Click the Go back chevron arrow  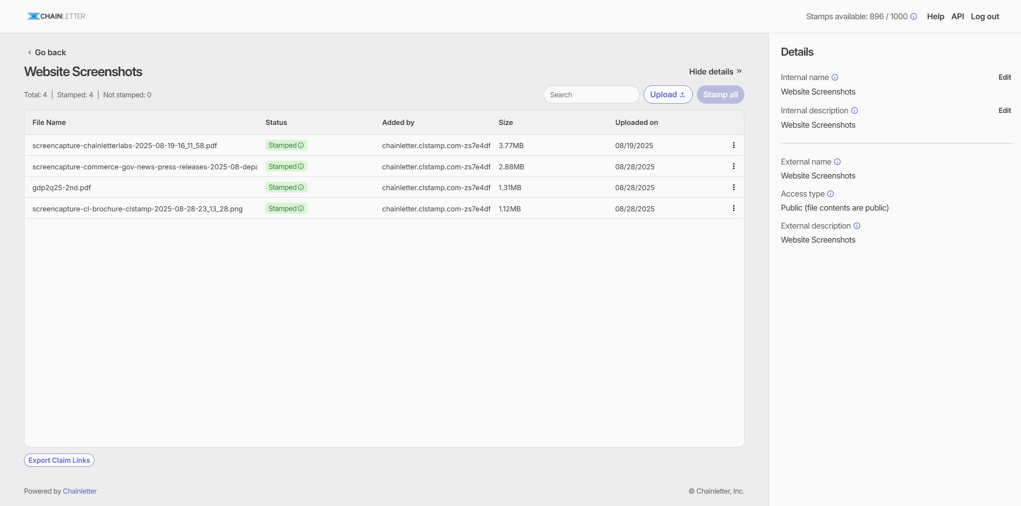[x=29, y=52]
